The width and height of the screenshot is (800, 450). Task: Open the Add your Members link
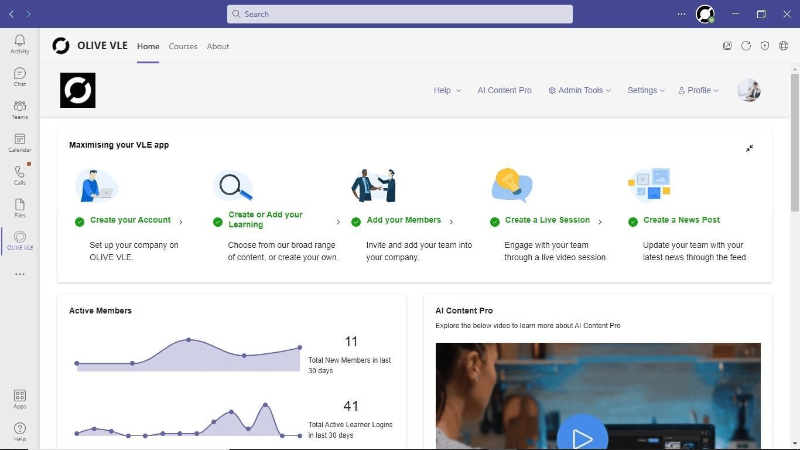point(404,220)
